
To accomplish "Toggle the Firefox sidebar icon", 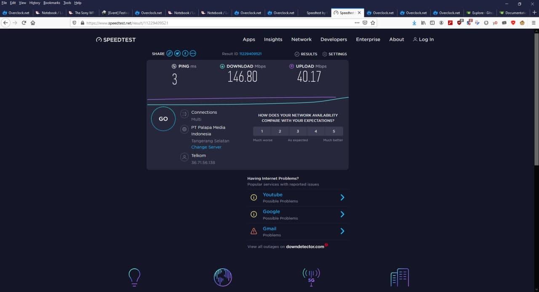I will 432,23.
